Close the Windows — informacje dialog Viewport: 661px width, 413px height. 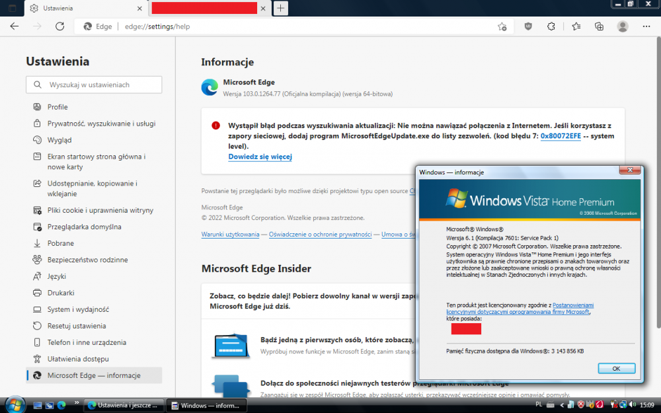tap(630, 170)
